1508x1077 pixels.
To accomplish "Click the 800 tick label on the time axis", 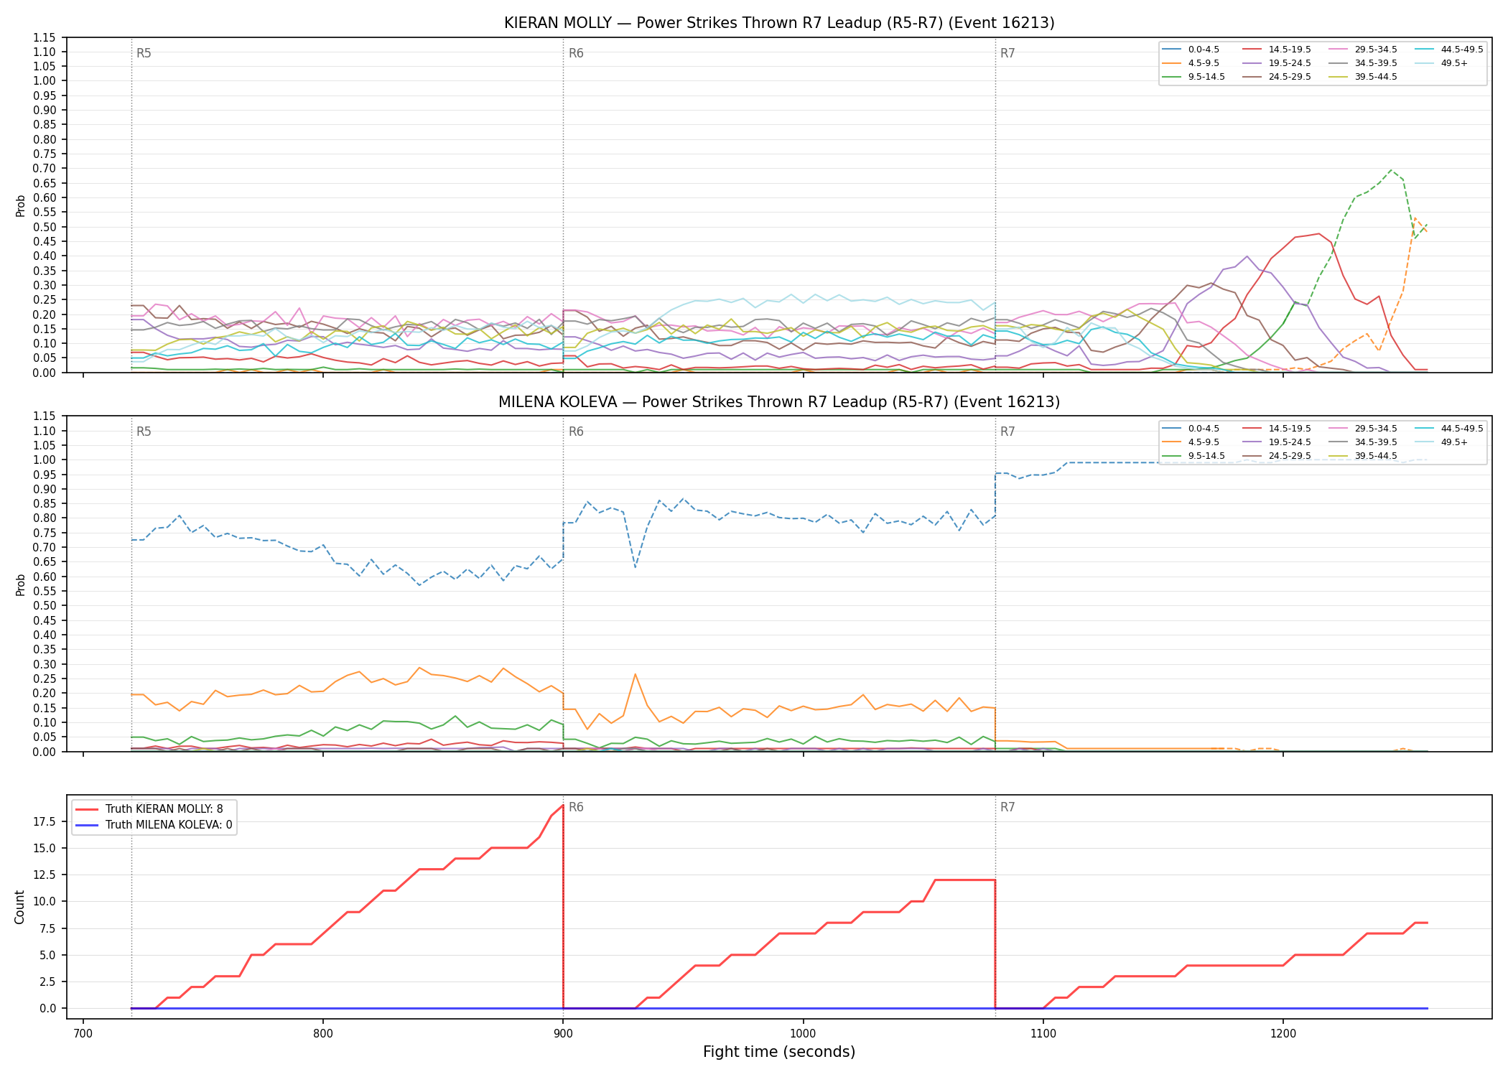I will pyautogui.click(x=323, y=1032).
